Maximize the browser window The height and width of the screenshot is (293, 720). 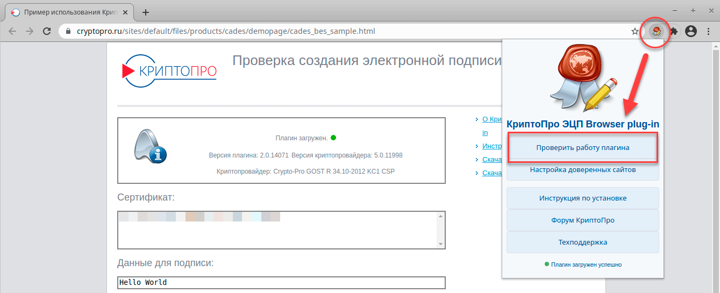(x=693, y=10)
